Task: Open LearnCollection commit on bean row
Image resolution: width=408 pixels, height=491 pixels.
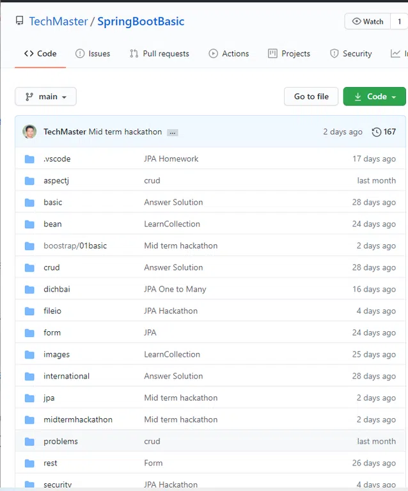Action: click(x=172, y=224)
